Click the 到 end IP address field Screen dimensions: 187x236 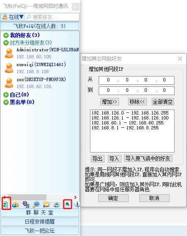[x=136, y=91]
